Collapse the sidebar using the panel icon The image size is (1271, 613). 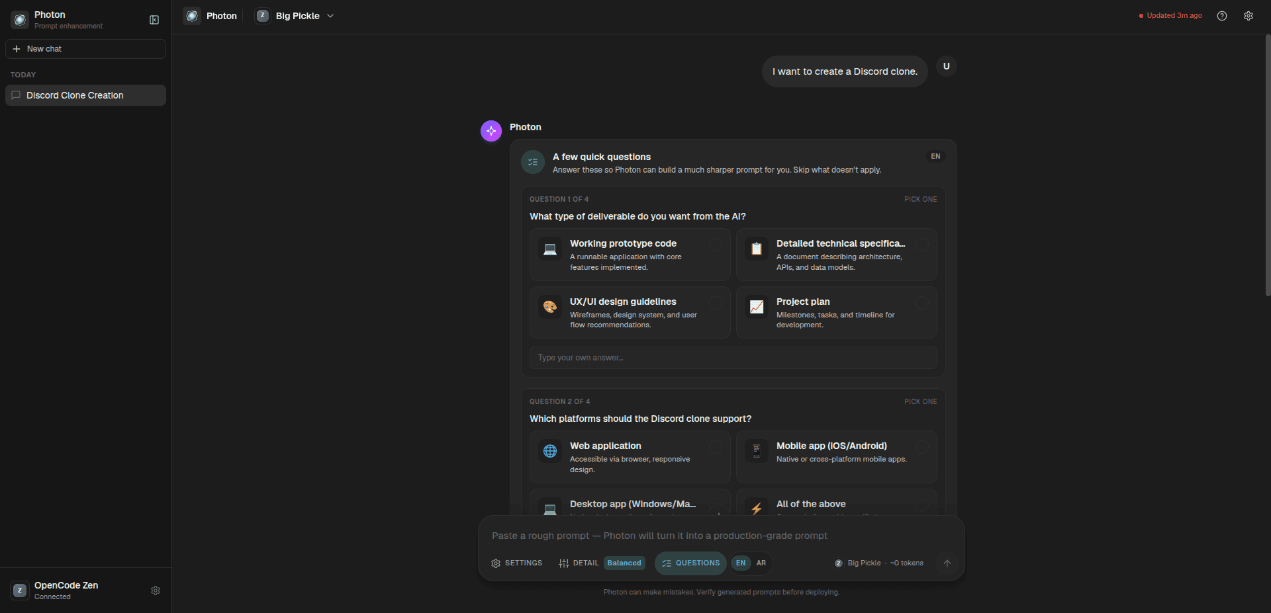point(154,20)
